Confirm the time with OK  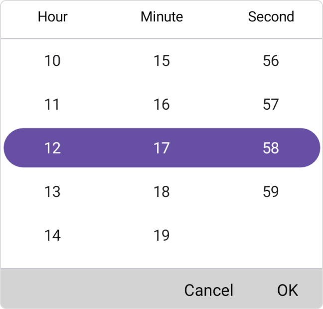(288, 290)
